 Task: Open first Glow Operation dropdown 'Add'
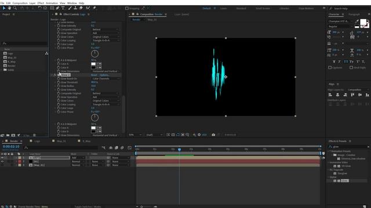[106, 34]
